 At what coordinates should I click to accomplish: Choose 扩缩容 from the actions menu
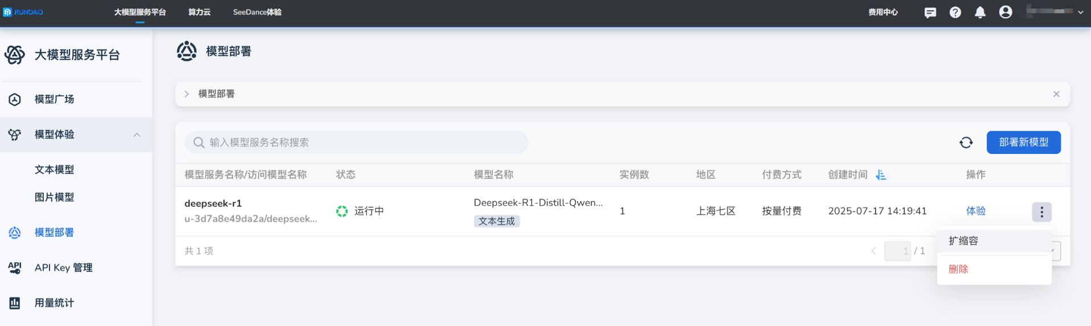click(x=994, y=241)
